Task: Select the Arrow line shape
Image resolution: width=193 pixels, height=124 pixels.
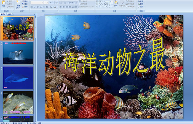Action: [x=104, y=1]
